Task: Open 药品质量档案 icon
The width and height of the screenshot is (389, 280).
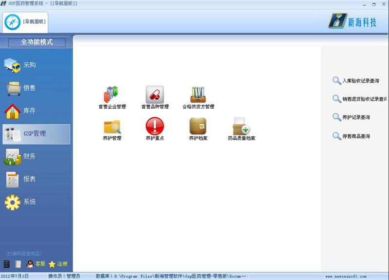Action: (241, 129)
